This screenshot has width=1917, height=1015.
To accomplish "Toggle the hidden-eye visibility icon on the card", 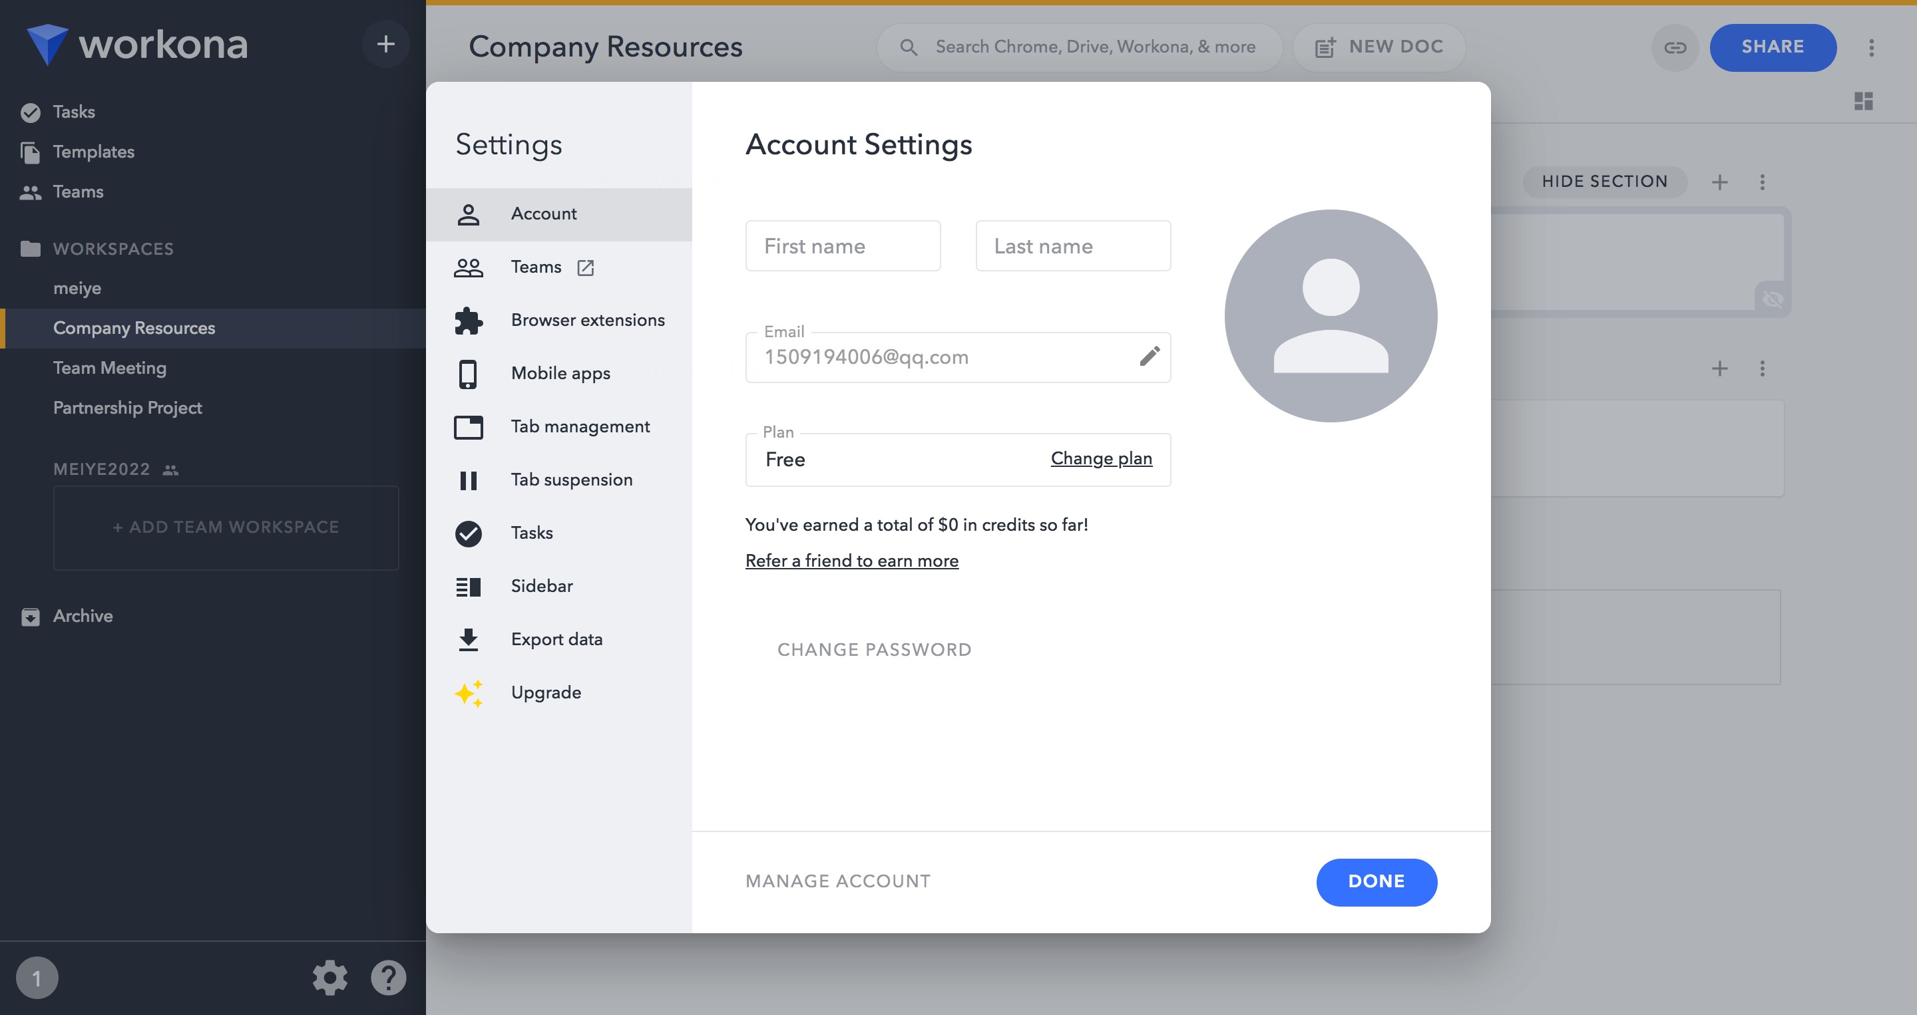I will (x=1773, y=300).
